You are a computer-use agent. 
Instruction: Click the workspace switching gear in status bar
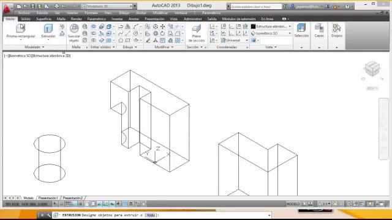click(x=349, y=204)
